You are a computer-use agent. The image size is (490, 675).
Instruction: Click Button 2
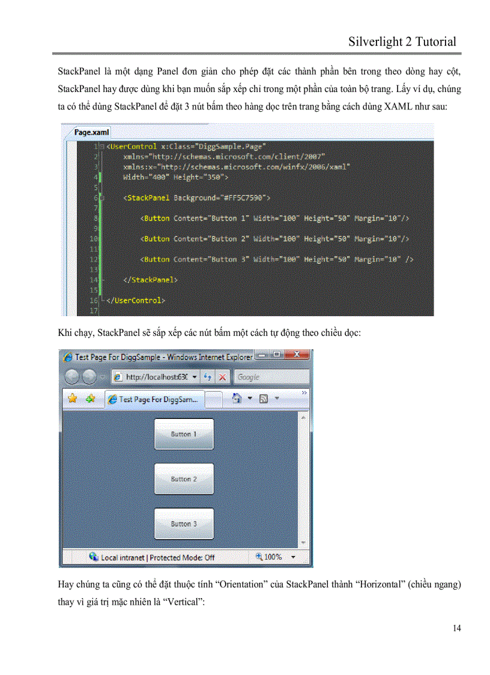coord(184,478)
